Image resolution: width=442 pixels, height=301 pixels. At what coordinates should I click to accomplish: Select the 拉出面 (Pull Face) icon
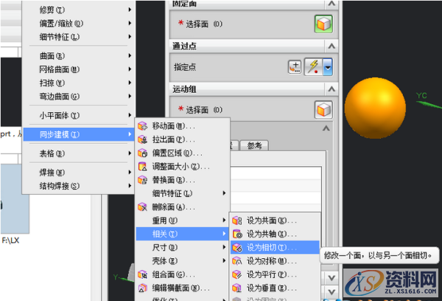coord(143,139)
